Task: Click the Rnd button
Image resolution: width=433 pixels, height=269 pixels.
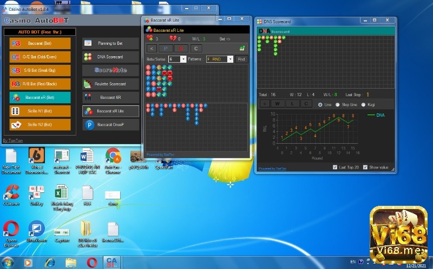Action: pyautogui.click(x=241, y=59)
